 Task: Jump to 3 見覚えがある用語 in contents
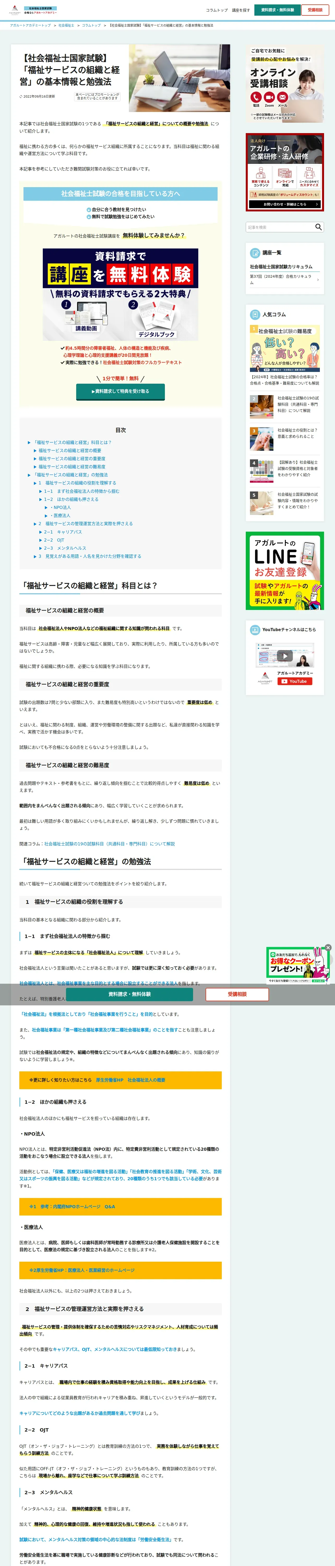click(89, 556)
